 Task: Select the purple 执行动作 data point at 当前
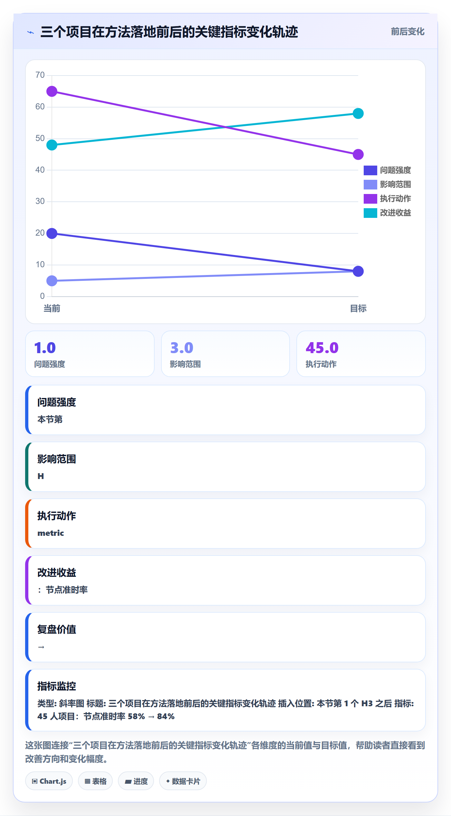(52, 91)
